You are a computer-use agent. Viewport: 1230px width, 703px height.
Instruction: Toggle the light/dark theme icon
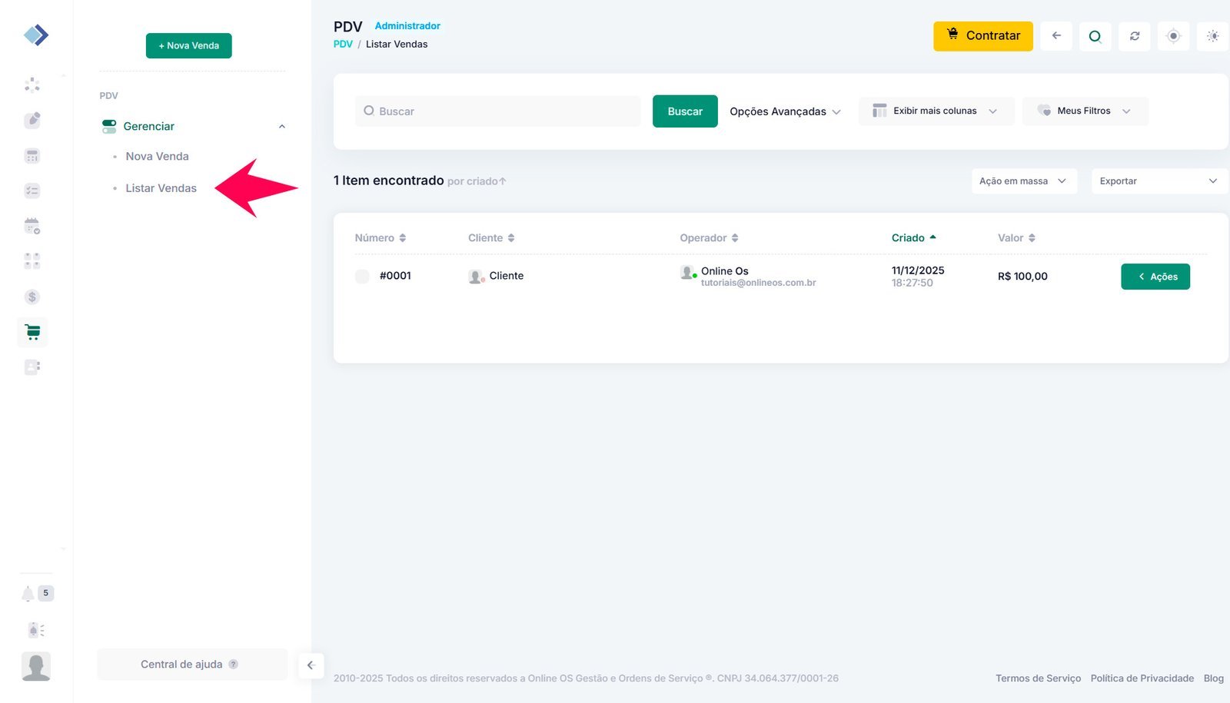point(1212,36)
